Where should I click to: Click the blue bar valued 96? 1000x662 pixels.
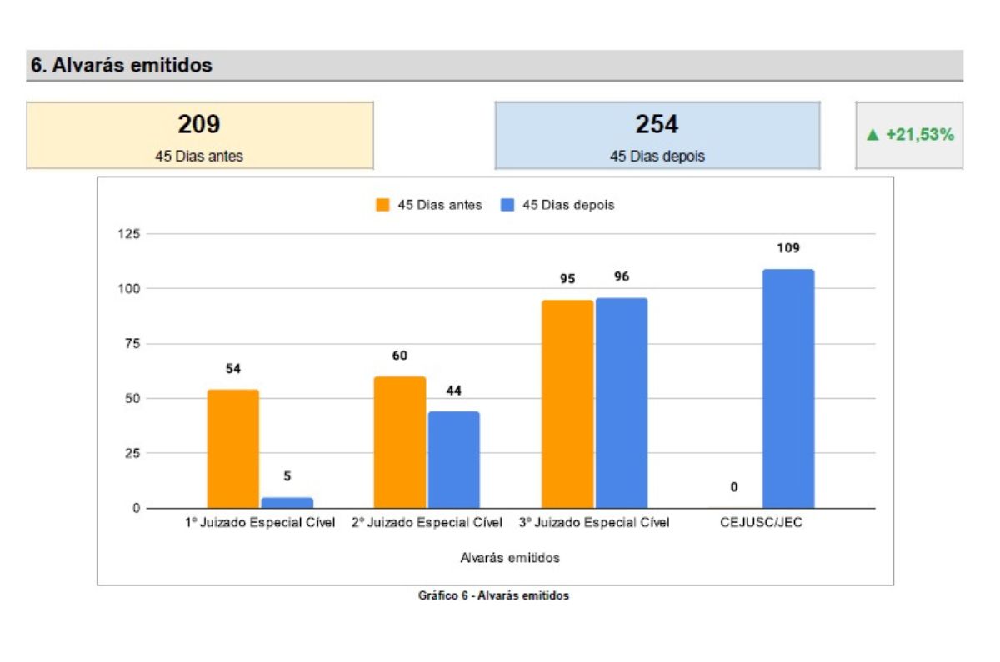(621, 403)
